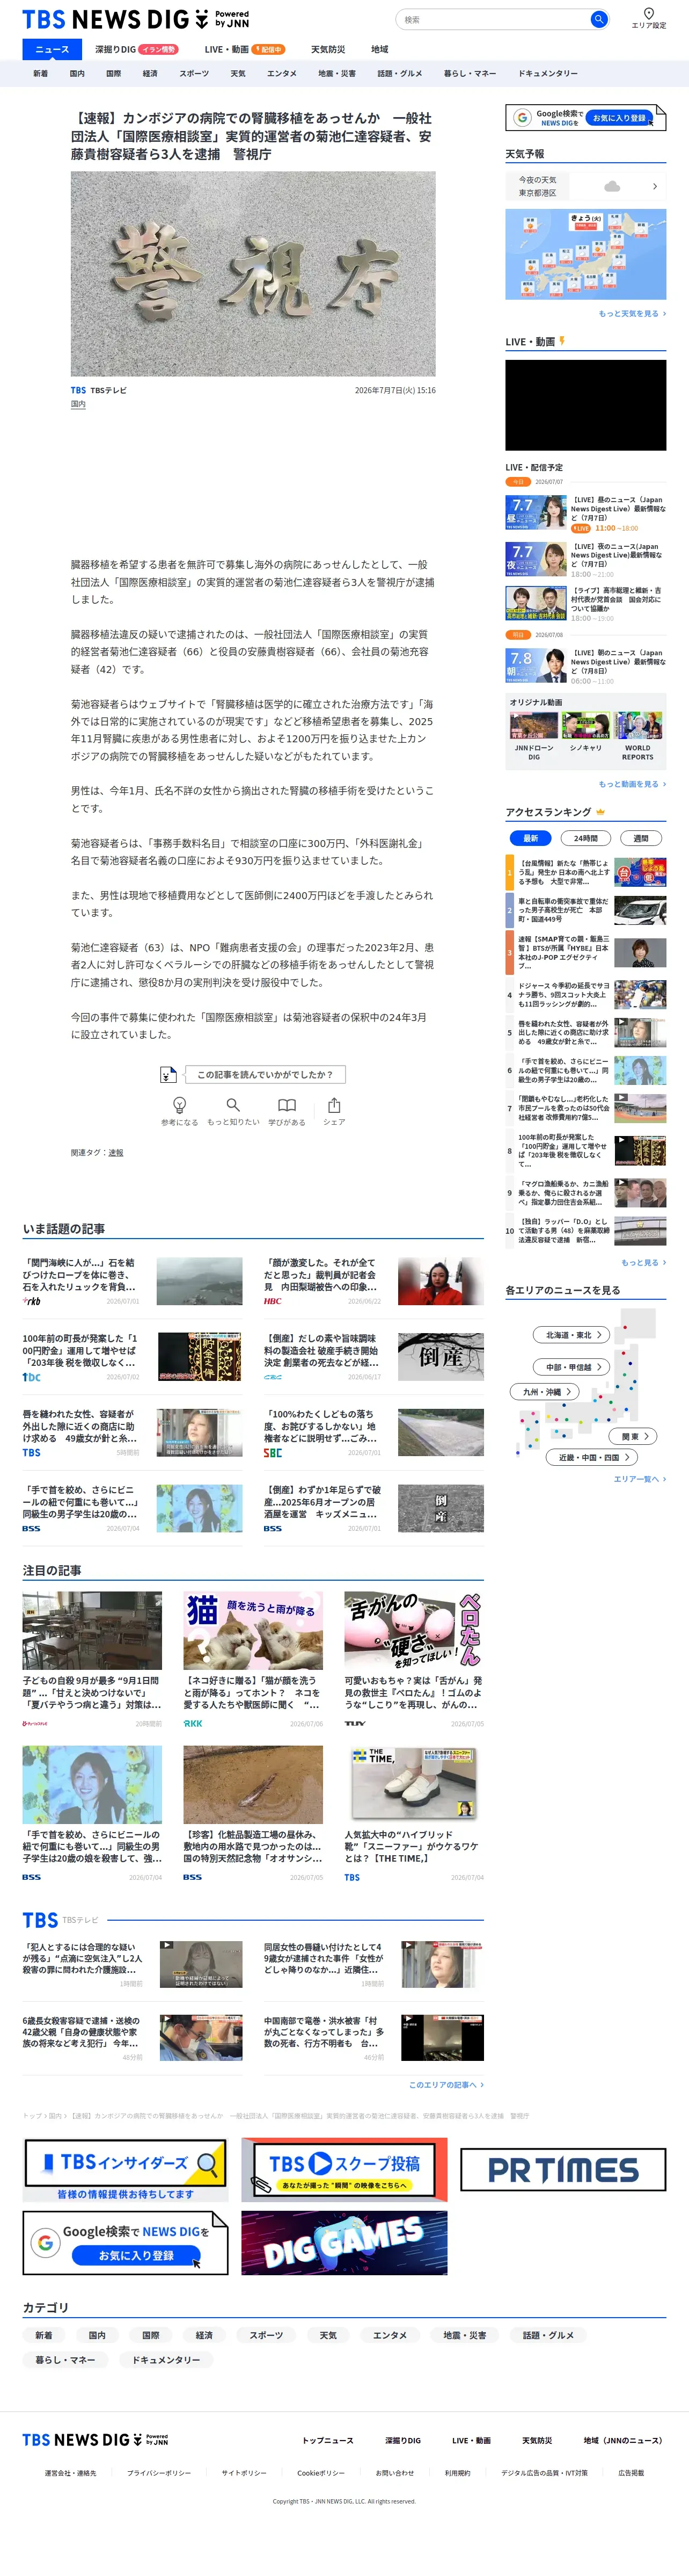This screenshot has width=689, height=2576.
Task: Open the 深掘りDIG tab
Action: point(136,49)
